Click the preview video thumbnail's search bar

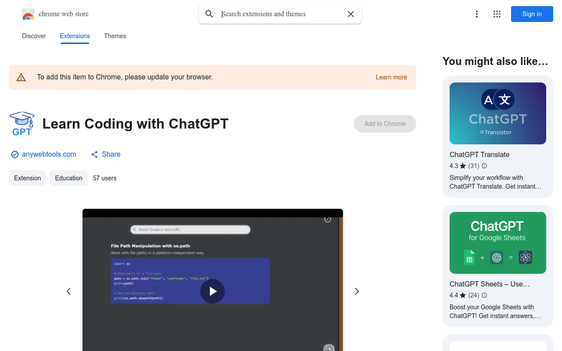190,229
